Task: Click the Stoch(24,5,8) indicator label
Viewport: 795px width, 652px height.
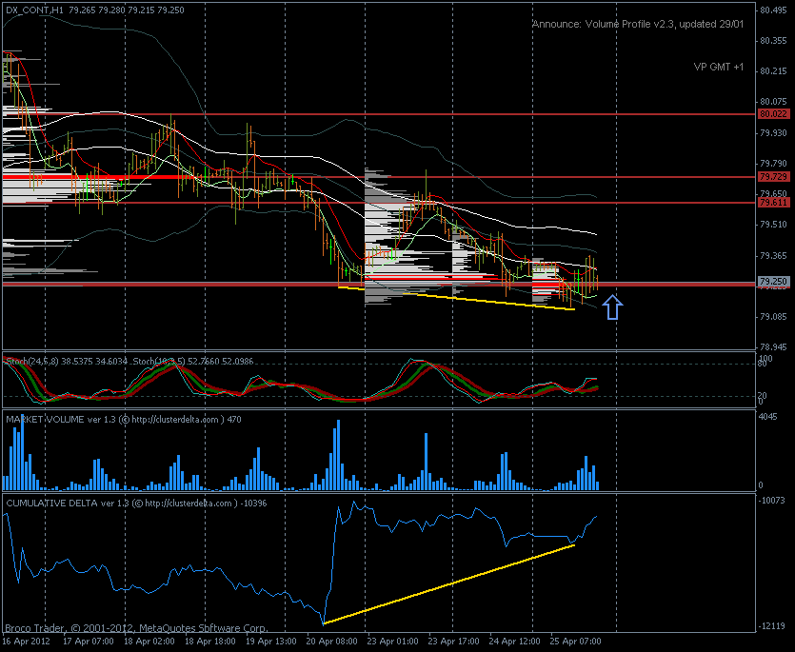Action: tap(31, 362)
